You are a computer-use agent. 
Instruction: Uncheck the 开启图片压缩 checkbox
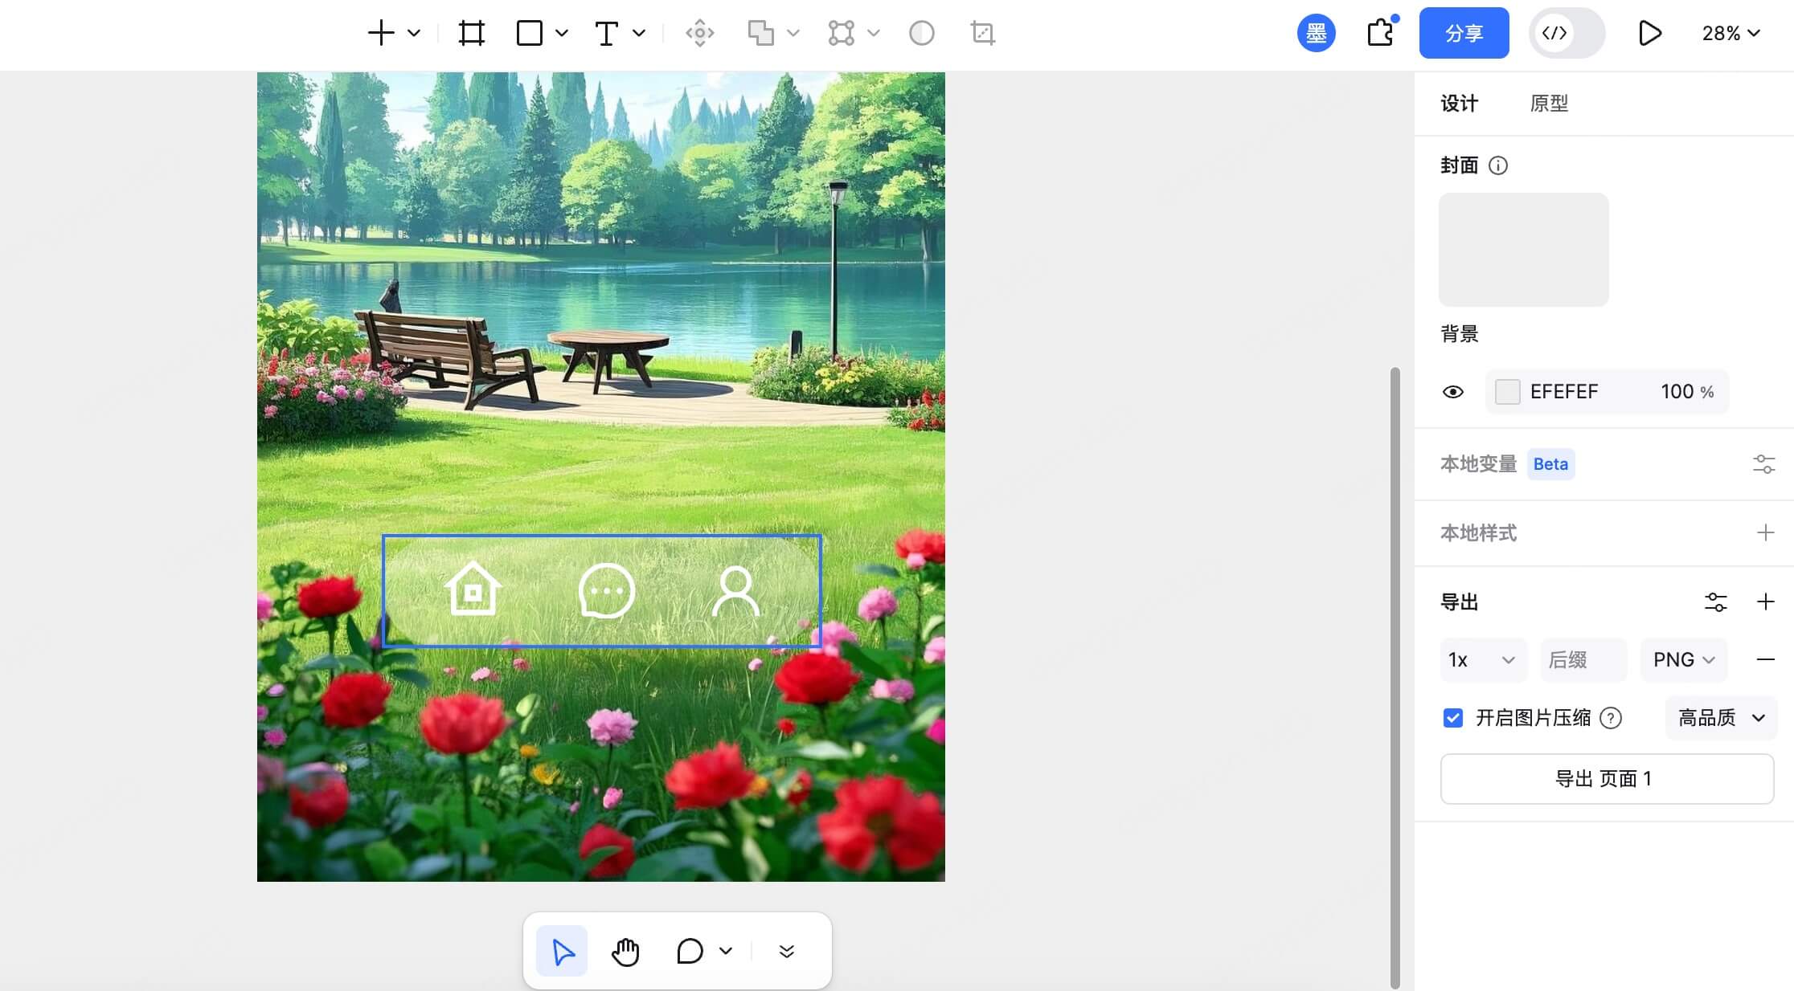tap(1452, 718)
